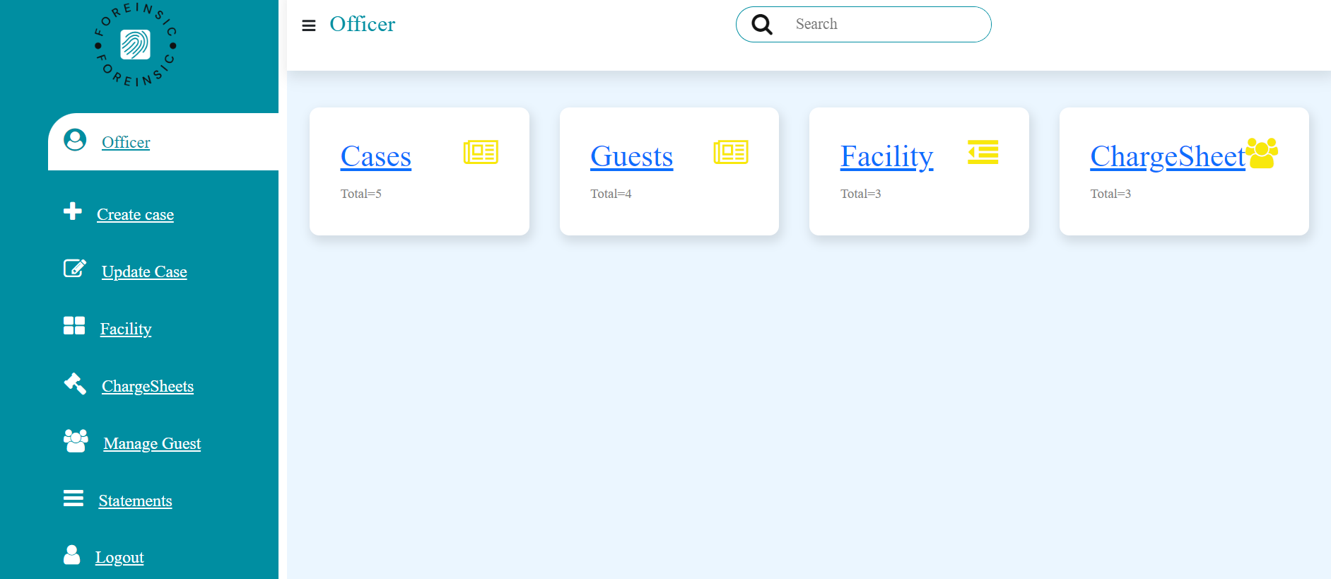The image size is (1331, 579).
Task: Click the Foreinsic fingerprint logo
Action: click(x=135, y=45)
